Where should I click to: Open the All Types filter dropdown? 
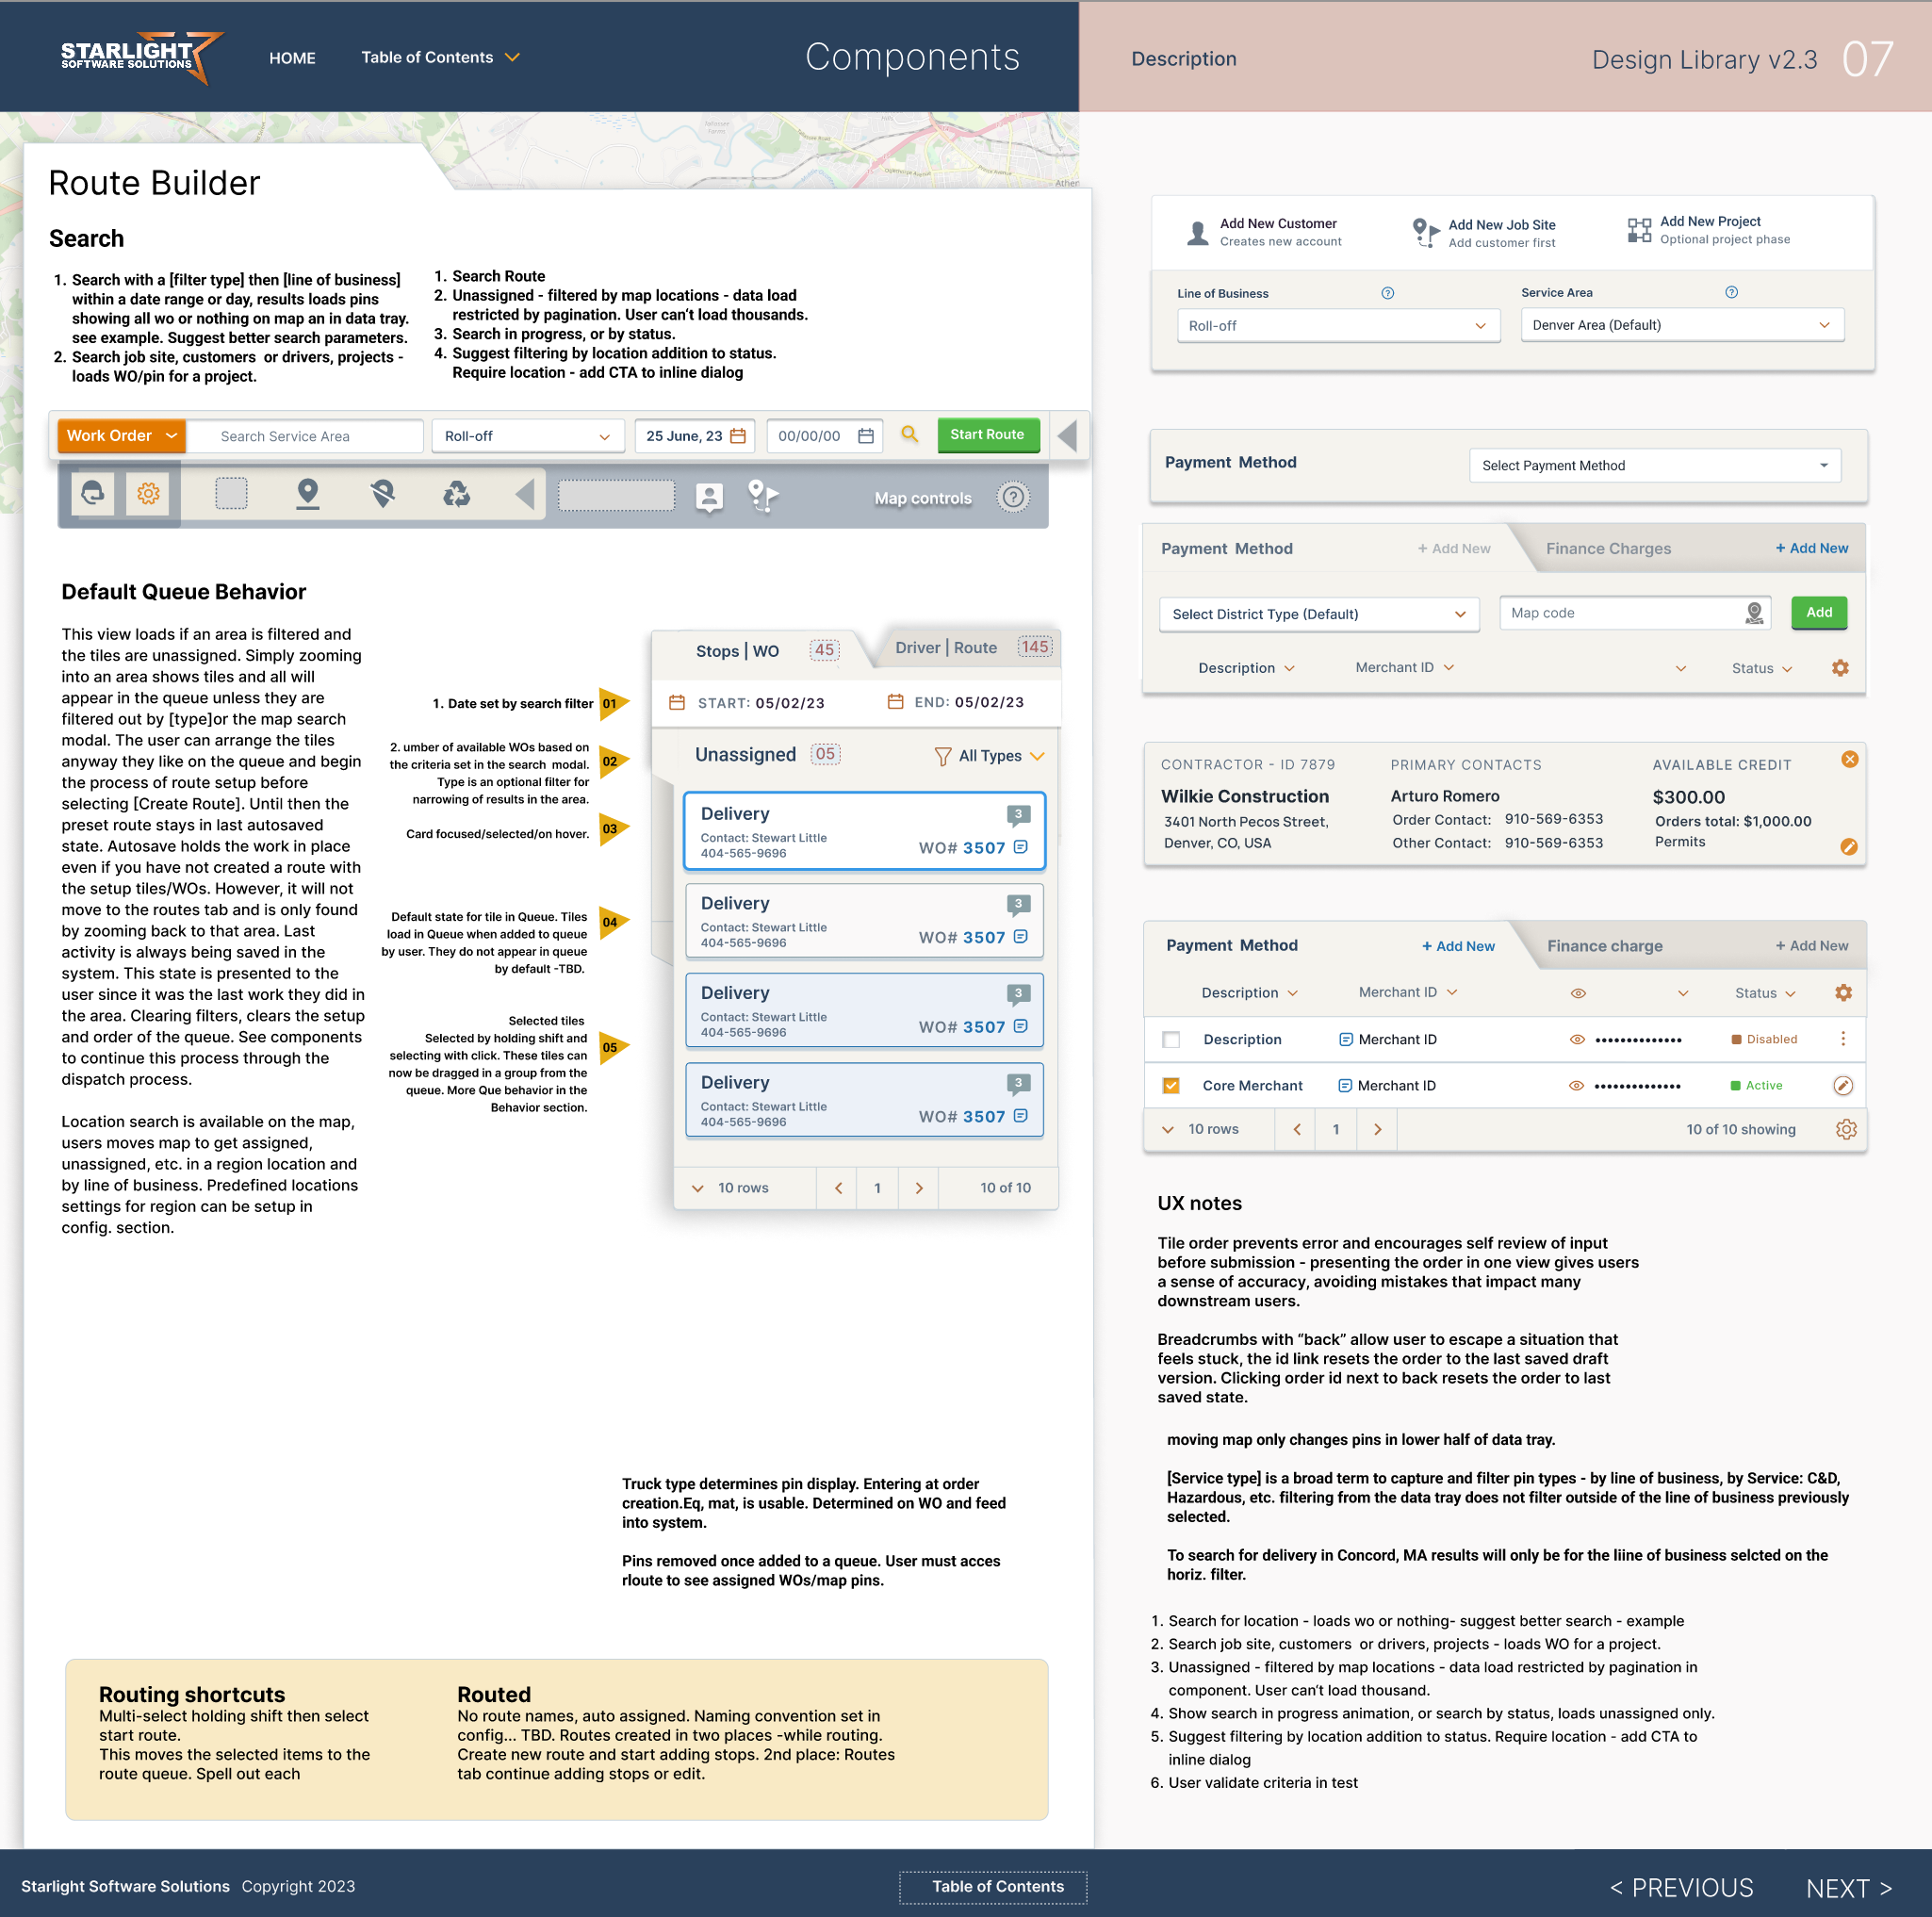click(989, 756)
